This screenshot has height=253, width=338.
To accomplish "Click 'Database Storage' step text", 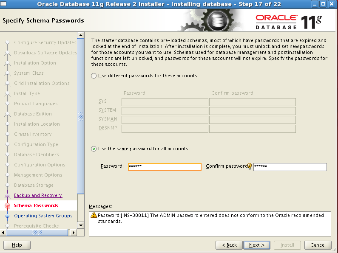I will (34, 185).
